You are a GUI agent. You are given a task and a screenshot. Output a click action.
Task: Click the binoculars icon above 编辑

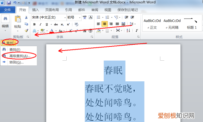coord(5,19)
